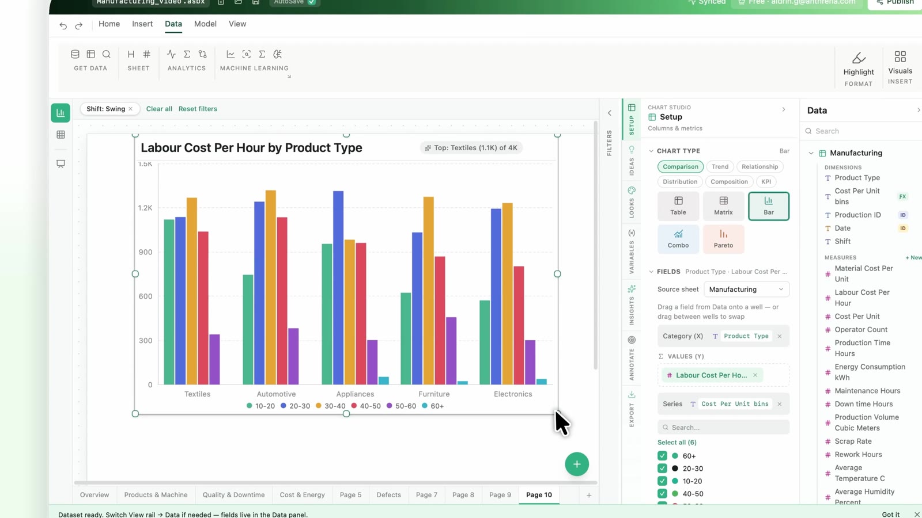The height and width of the screenshot is (518, 922).
Task: Select the Composition chart category pill
Action: click(729, 182)
